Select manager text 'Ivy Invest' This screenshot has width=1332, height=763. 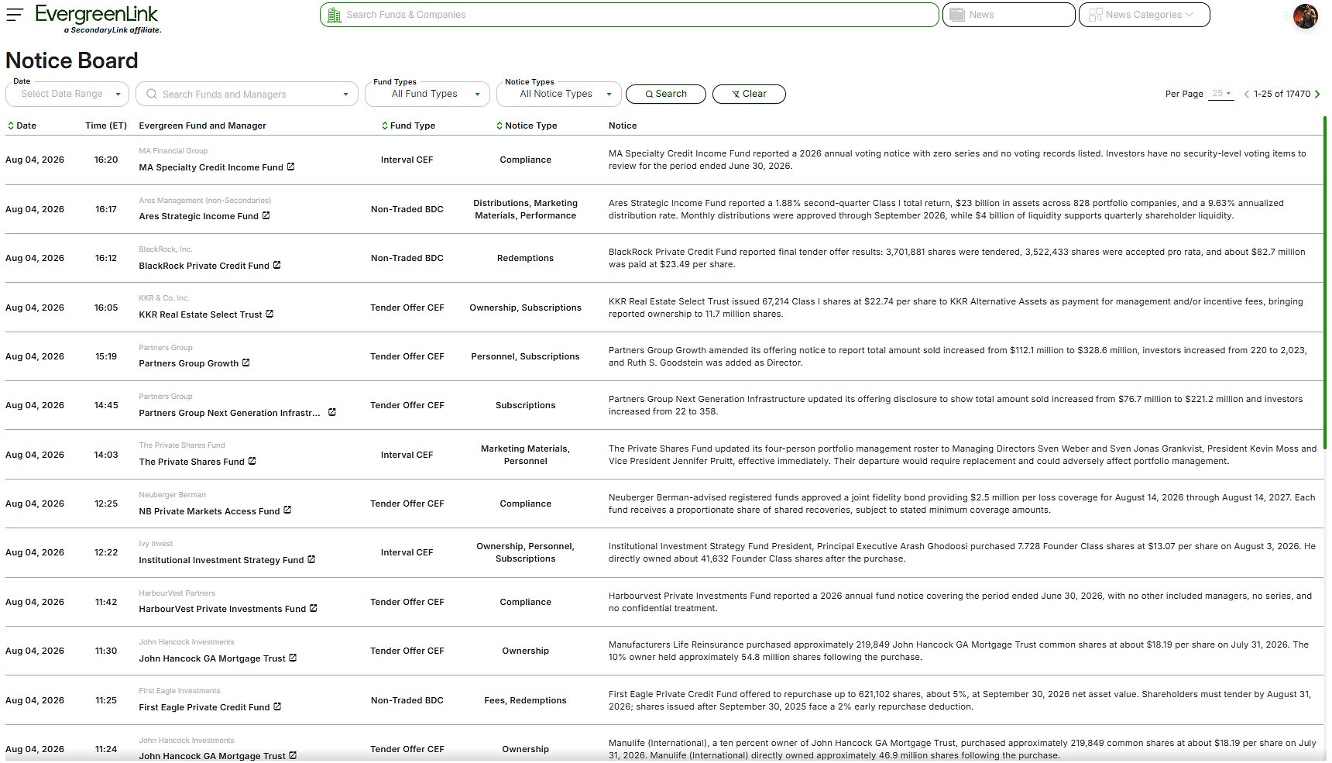pyautogui.click(x=156, y=544)
